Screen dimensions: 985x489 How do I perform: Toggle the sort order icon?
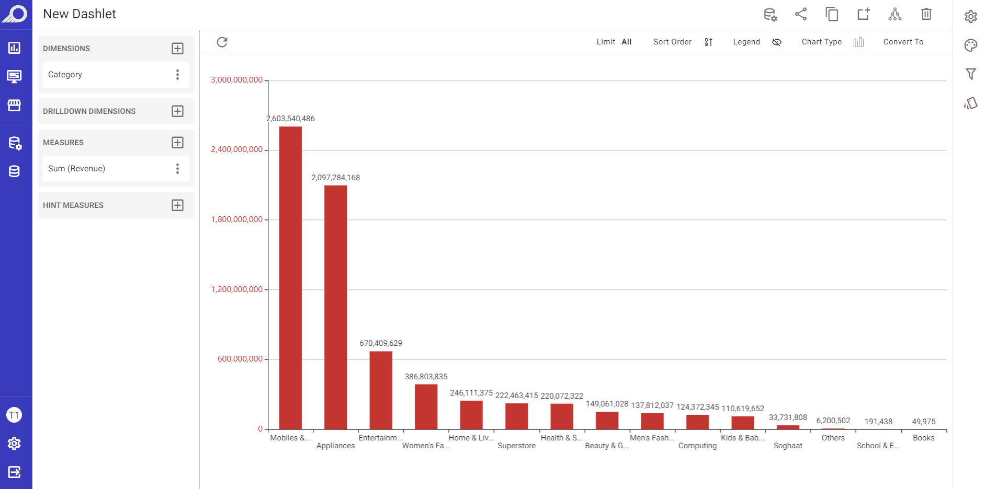coord(708,42)
